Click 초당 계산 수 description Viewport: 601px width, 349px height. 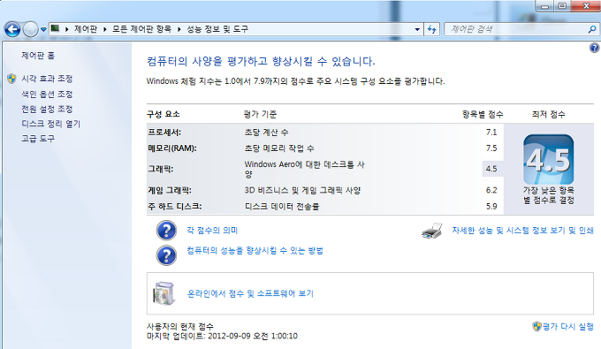pyautogui.click(x=266, y=133)
